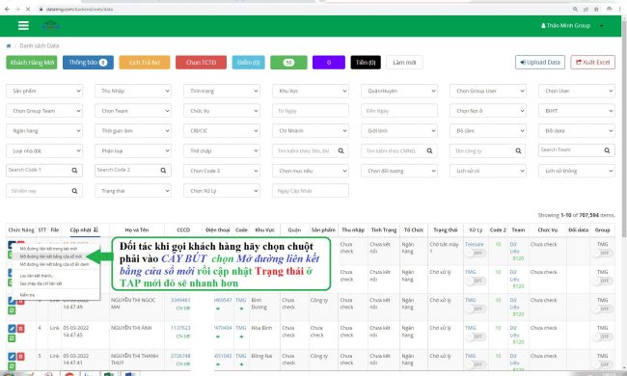Open Khu Vực dropdown filter
Viewport: 627px width, 376px height.
311,91
